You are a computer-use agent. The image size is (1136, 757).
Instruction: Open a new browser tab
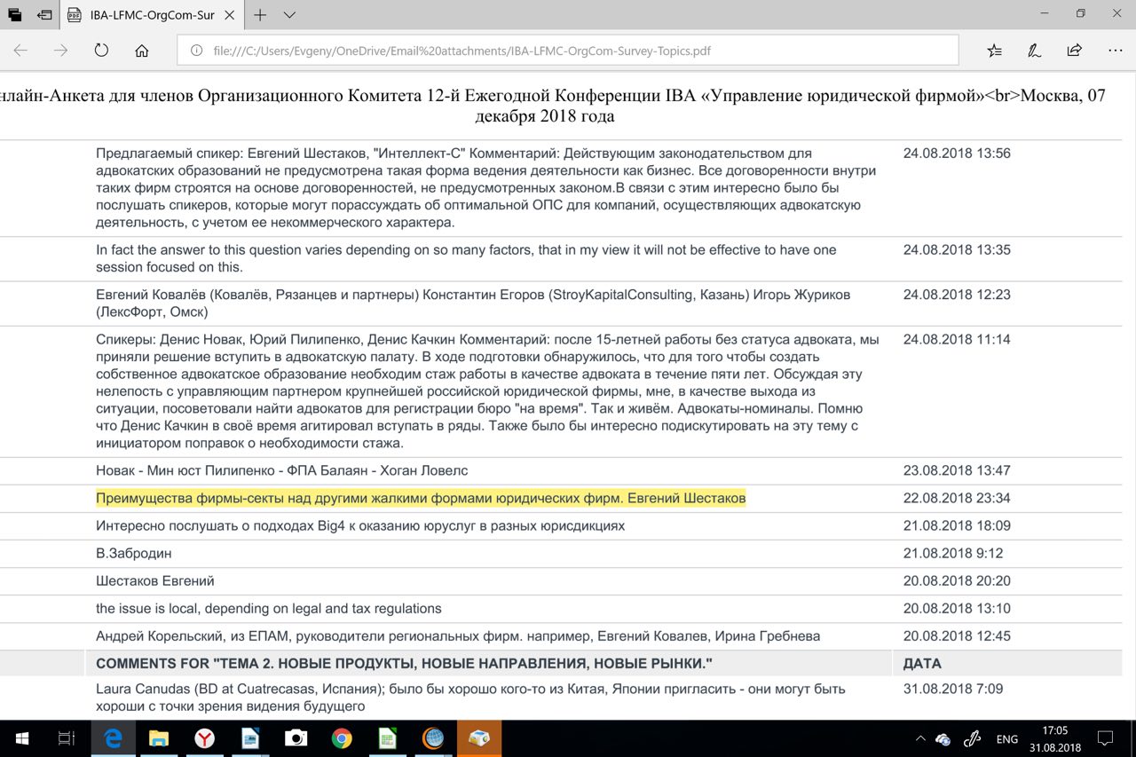(260, 15)
